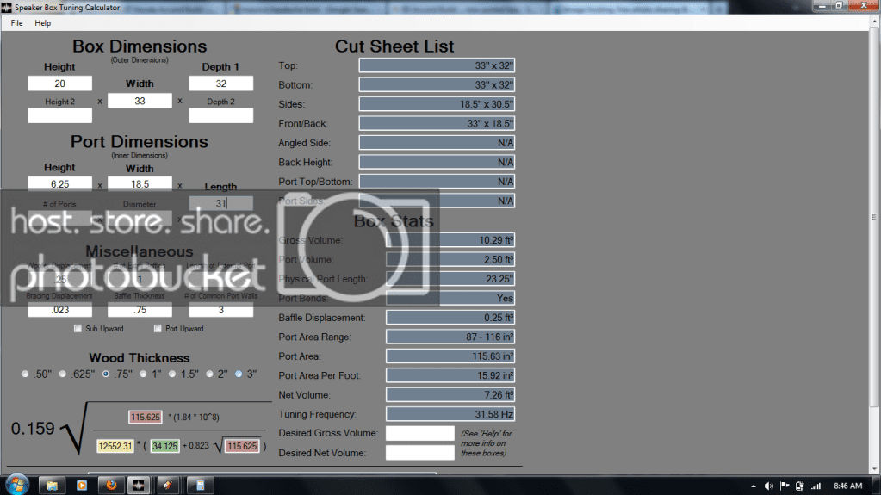The width and height of the screenshot is (881, 495).
Task: Open Action Center flag icon
Action: (x=785, y=486)
